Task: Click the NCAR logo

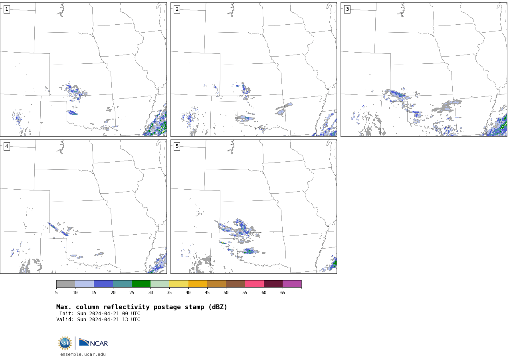Action: pos(93,343)
